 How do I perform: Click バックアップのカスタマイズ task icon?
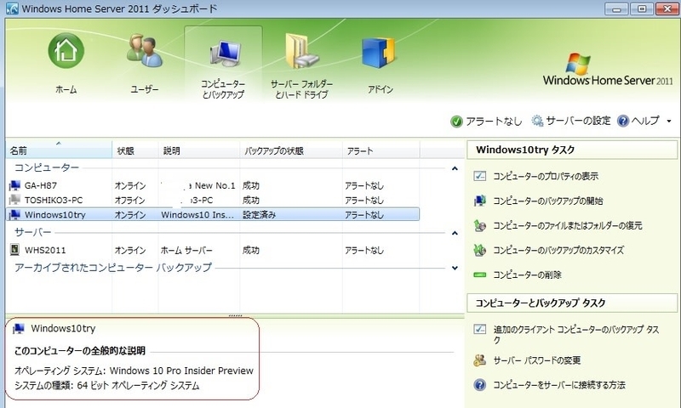click(x=479, y=250)
